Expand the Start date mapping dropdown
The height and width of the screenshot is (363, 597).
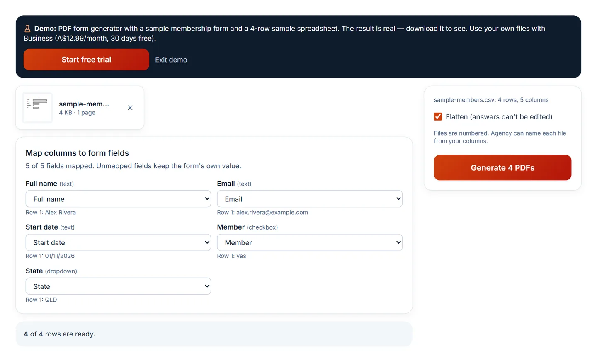click(x=118, y=242)
